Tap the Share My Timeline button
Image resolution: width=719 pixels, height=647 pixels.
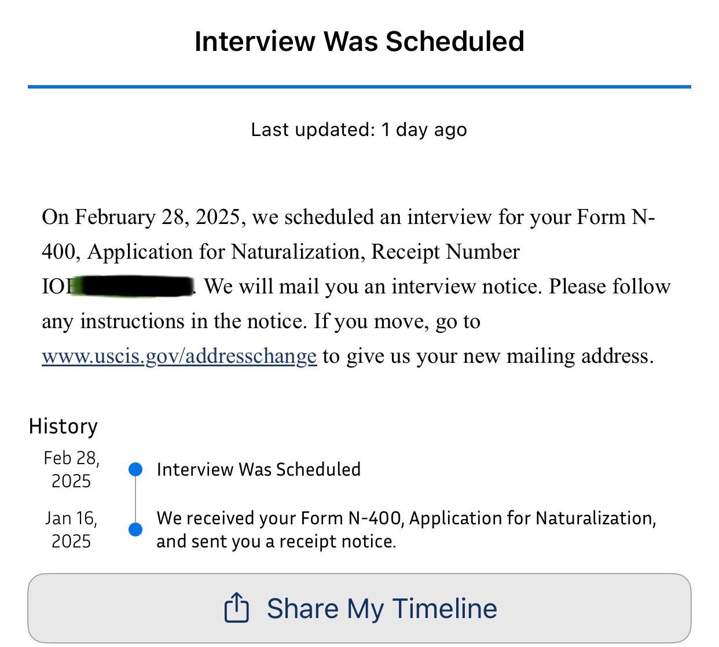click(359, 608)
